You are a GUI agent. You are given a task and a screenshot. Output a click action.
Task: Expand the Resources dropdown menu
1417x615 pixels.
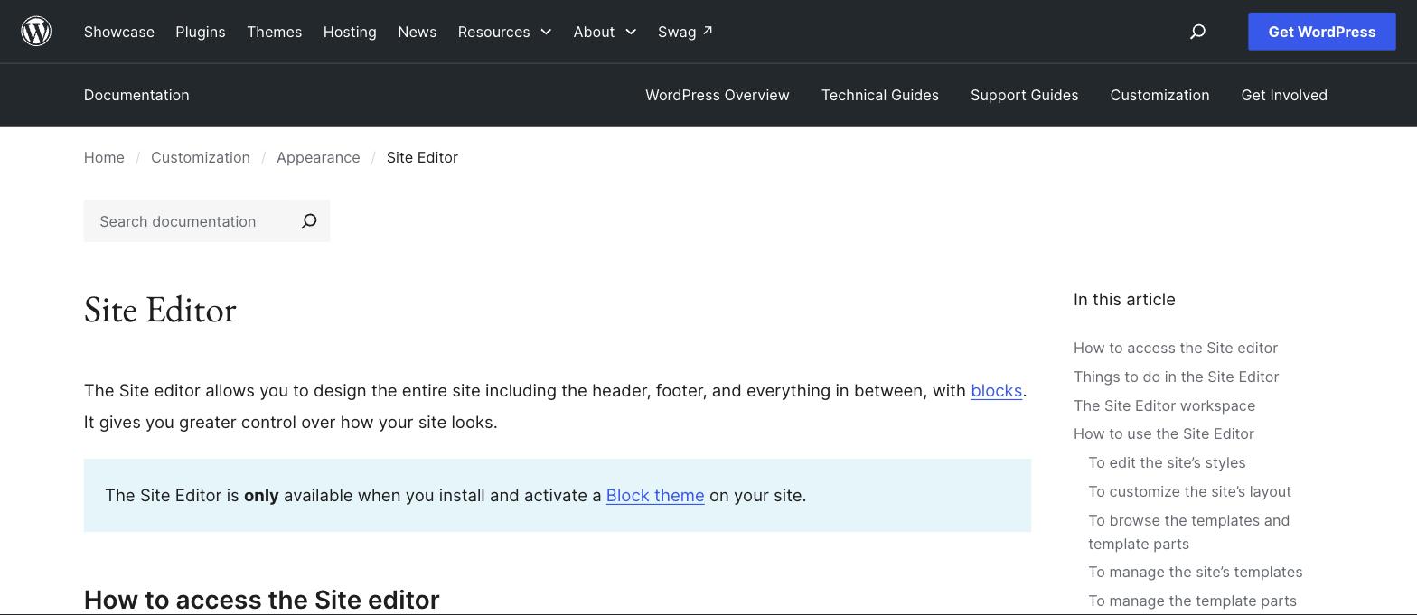click(x=504, y=32)
